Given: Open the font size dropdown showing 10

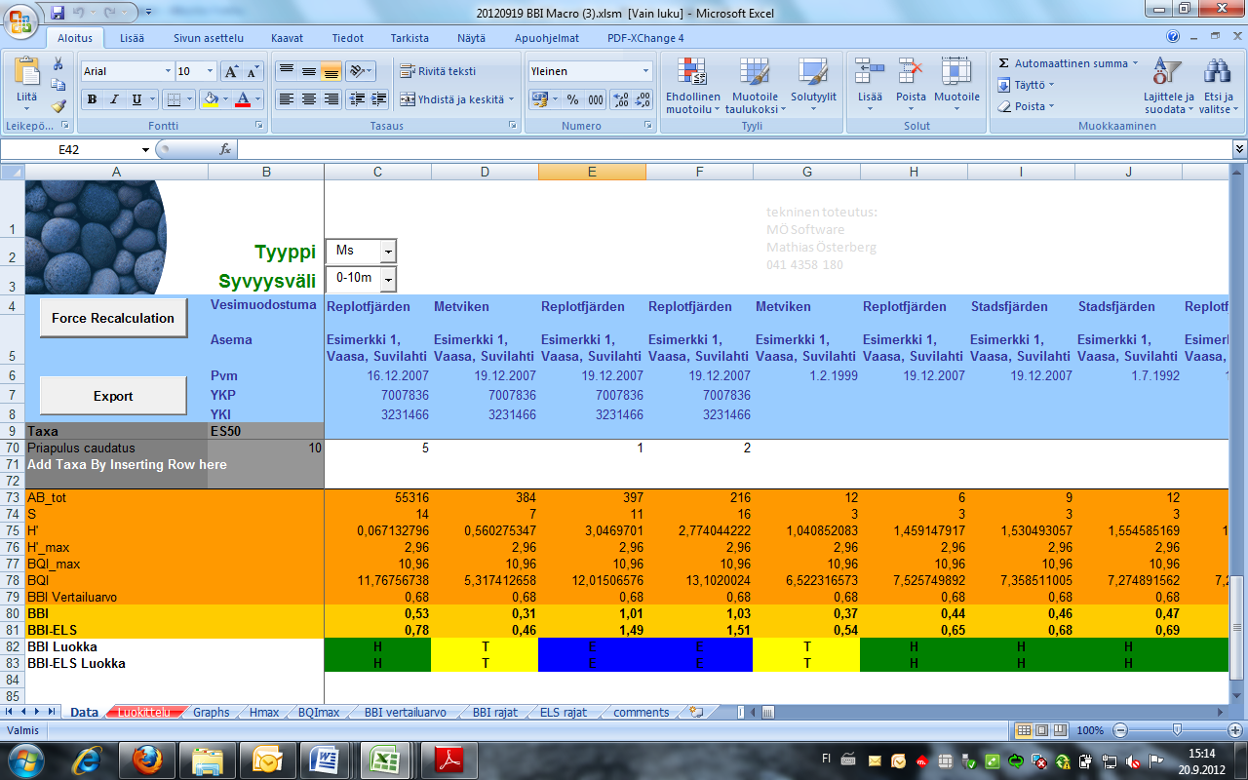Looking at the screenshot, I should click(x=211, y=71).
